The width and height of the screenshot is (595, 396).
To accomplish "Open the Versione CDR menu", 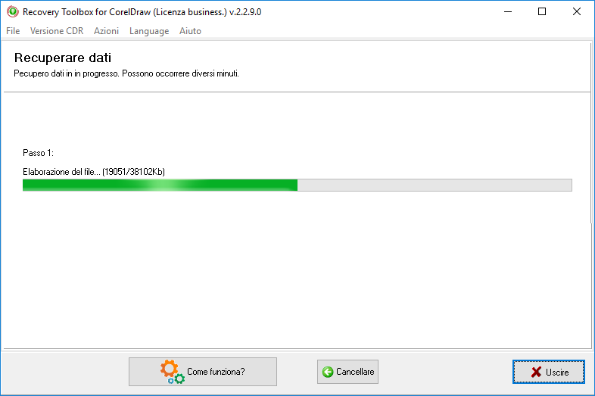I will pos(57,31).
